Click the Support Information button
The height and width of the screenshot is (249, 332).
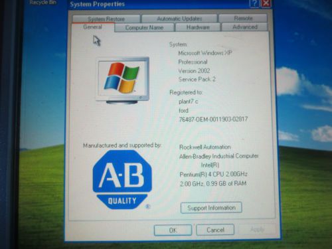coord(211,208)
